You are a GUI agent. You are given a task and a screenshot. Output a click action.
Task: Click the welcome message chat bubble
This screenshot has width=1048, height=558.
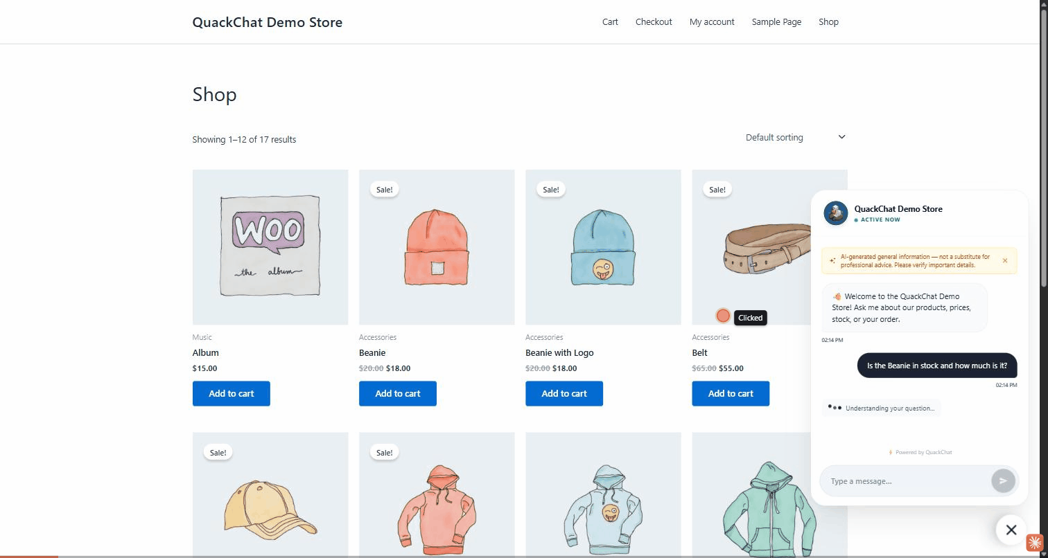[x=905, y=307]
